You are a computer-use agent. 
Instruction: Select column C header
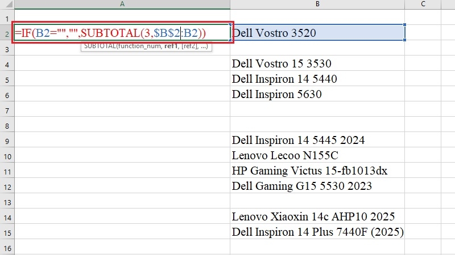pyautogui.click(x=423, y=4)
